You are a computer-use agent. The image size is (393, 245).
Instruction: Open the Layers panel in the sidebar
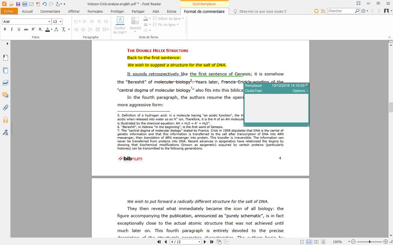click(5, 82)
